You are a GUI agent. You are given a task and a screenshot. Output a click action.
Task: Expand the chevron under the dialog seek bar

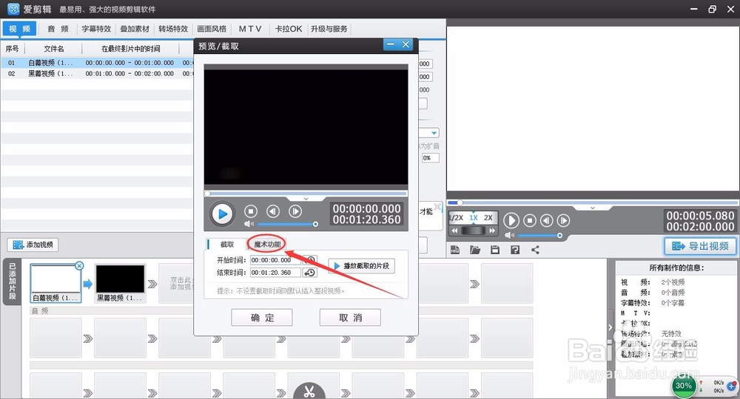[306, 199]
